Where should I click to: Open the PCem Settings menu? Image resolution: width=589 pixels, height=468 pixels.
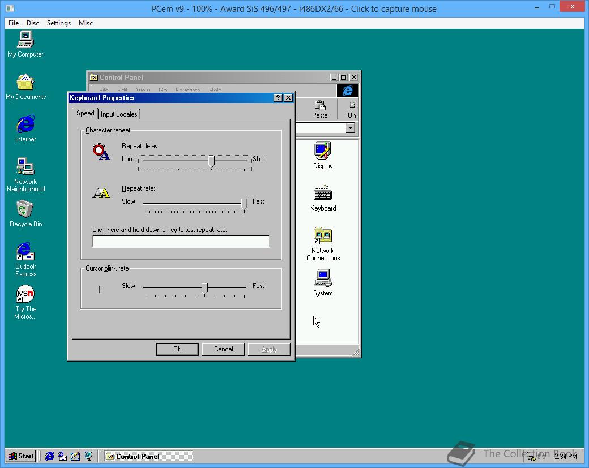(58, 23)
